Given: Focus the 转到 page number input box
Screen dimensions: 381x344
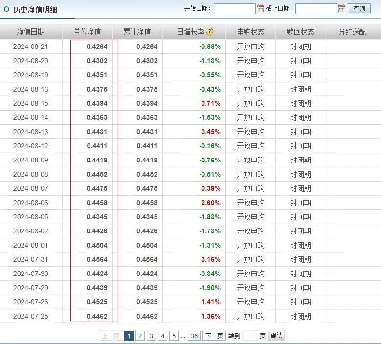Looking at the screenshot, I should point(249,336).
